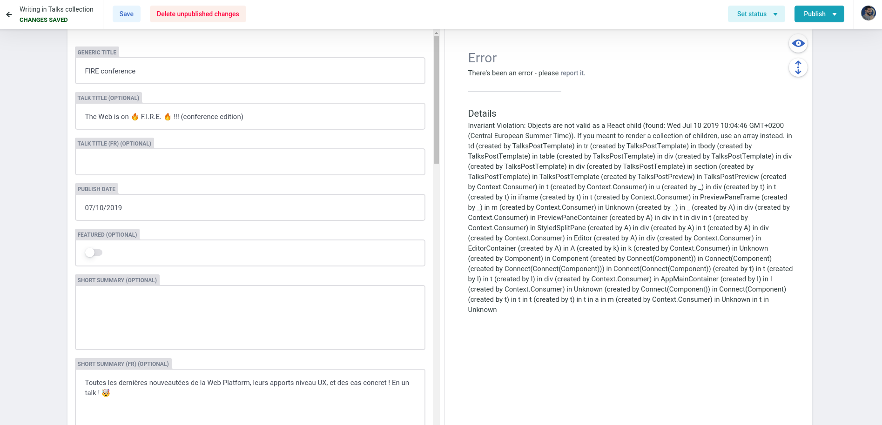
Task: Open the Publish dropdown
Action: (x=819, y=14)
